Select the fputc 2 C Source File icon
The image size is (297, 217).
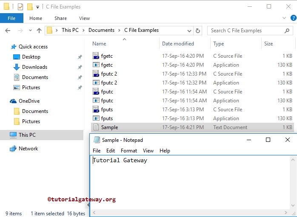pyautogui.click(x=96, y=74)
